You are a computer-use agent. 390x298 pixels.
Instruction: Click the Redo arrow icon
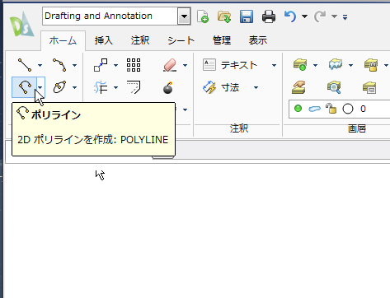tap(320, 16)
